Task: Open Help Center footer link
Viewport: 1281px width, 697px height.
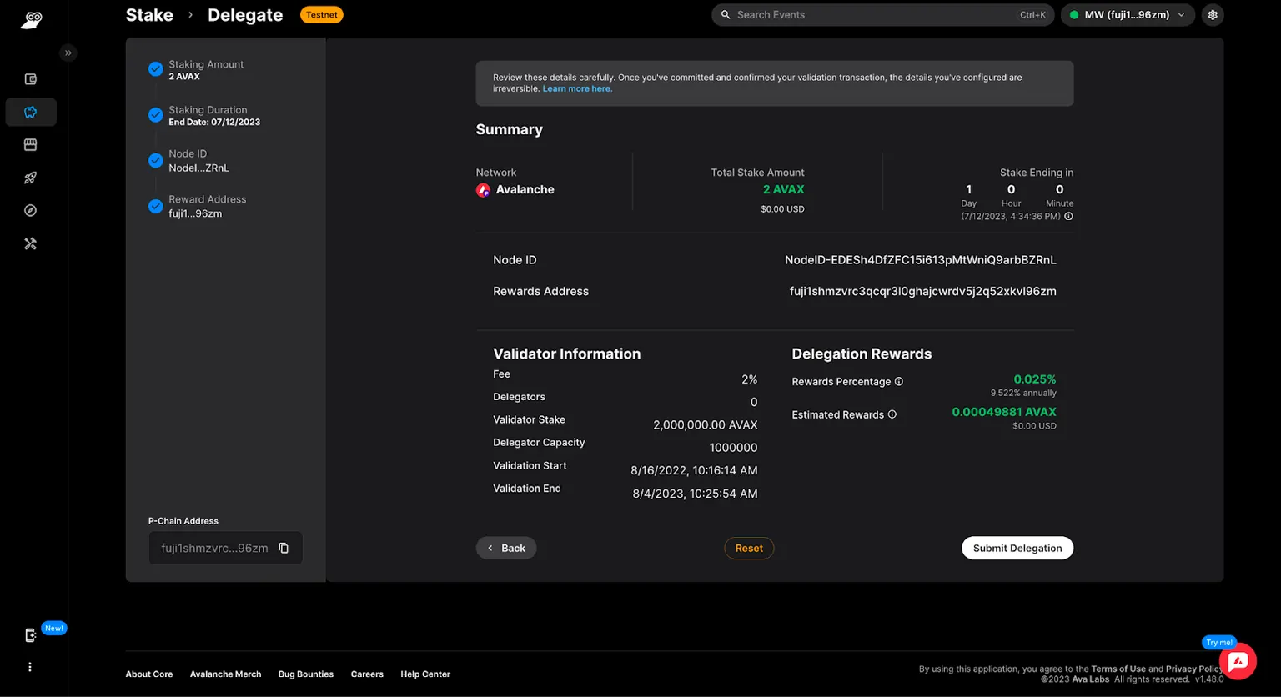Action: [x=425, y=674]
